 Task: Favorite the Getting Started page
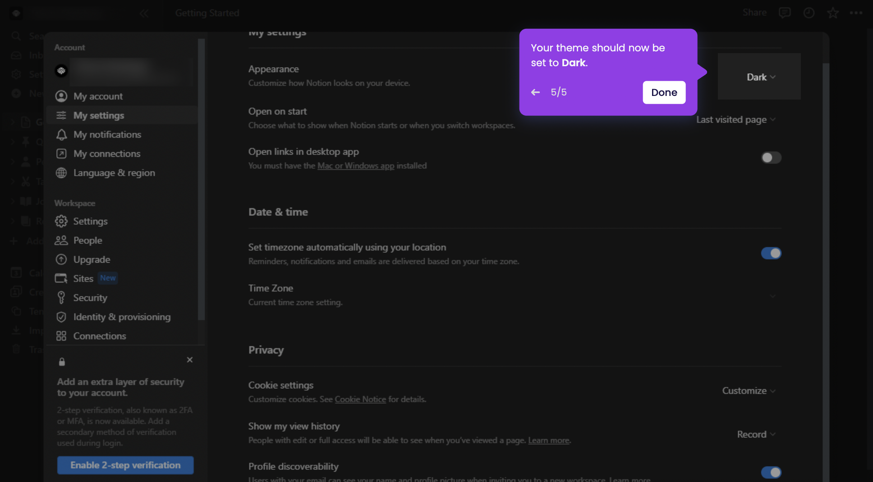coord(832,13)
